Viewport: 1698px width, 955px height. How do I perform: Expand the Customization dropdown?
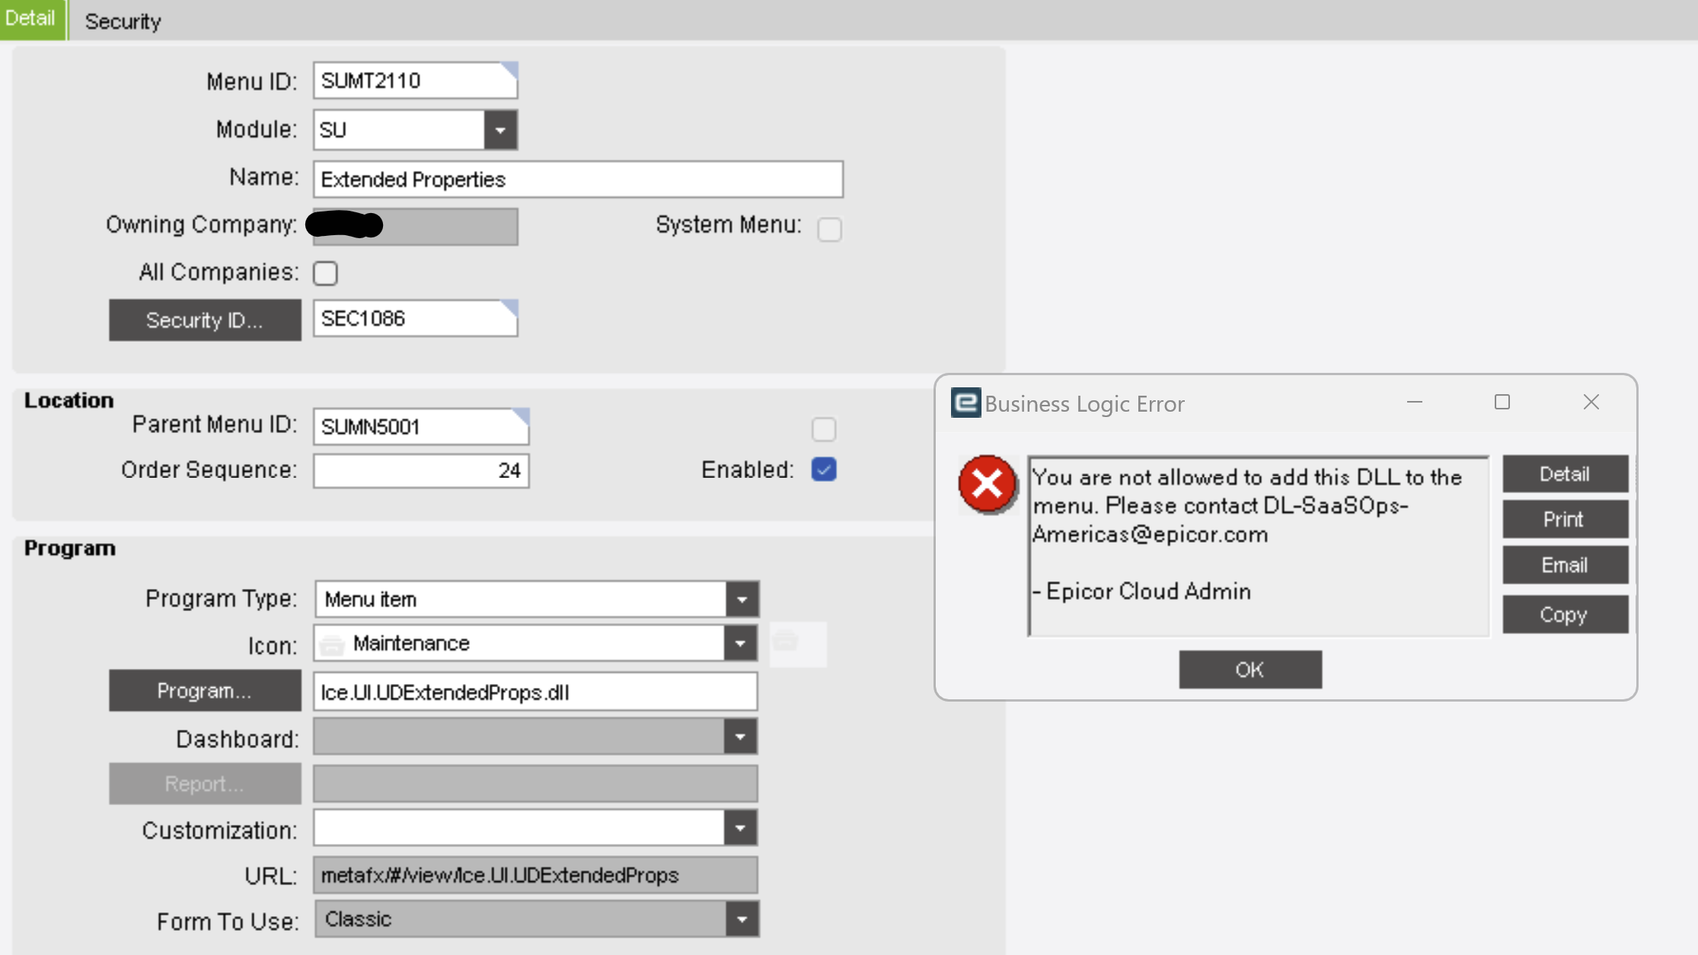739,828
